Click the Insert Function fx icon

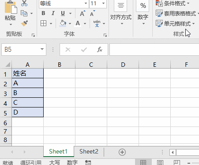coord(100,50)
